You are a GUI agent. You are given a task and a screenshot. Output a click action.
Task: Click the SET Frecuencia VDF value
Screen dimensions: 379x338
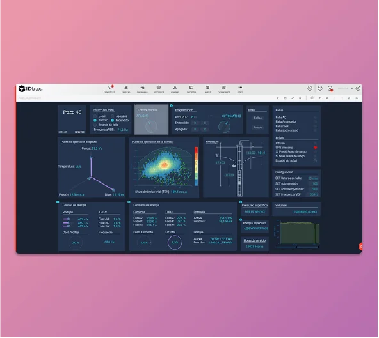click(x=314, y=194)
